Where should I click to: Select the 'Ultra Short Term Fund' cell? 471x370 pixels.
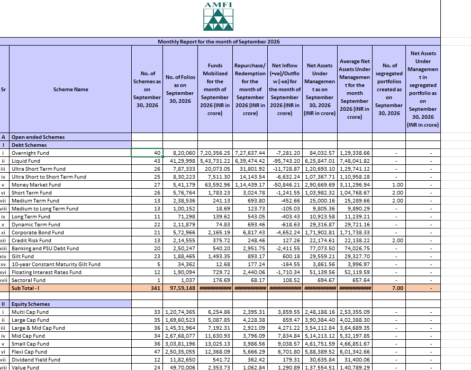coord(70,169)
